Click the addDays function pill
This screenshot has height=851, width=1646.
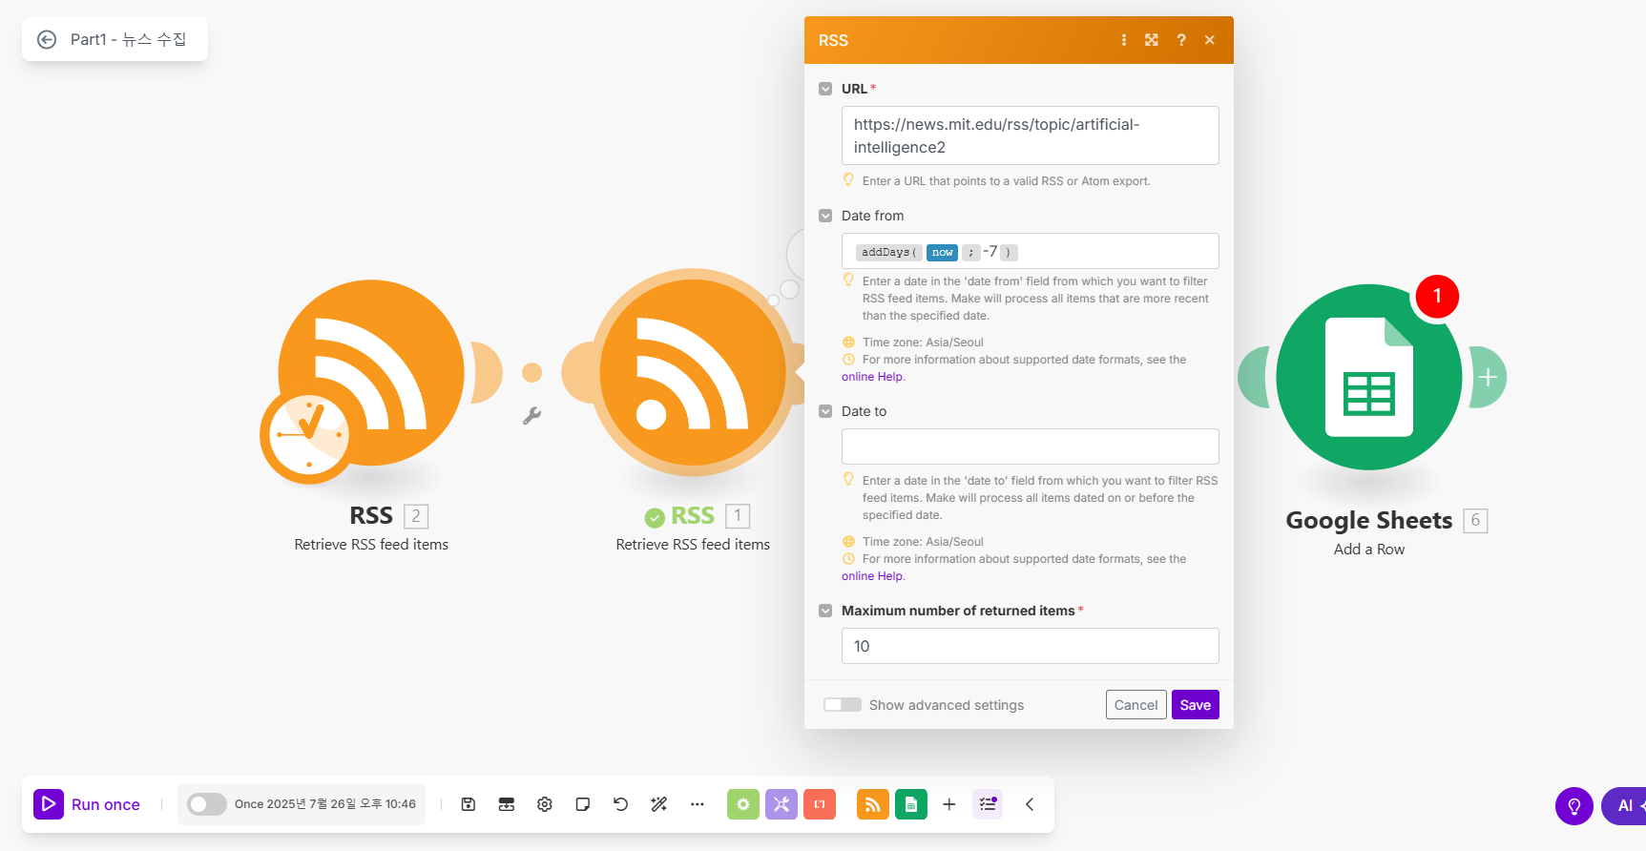888,252
